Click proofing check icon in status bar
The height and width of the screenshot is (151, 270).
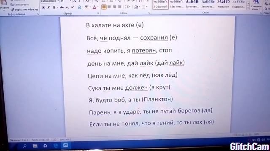pyautogui.click(x=55, y=140)
